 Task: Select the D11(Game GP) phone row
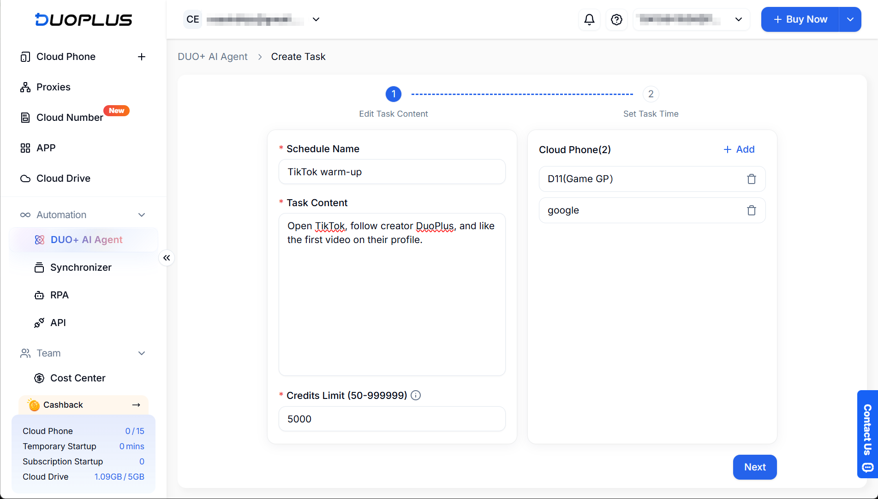click(652, 179)
